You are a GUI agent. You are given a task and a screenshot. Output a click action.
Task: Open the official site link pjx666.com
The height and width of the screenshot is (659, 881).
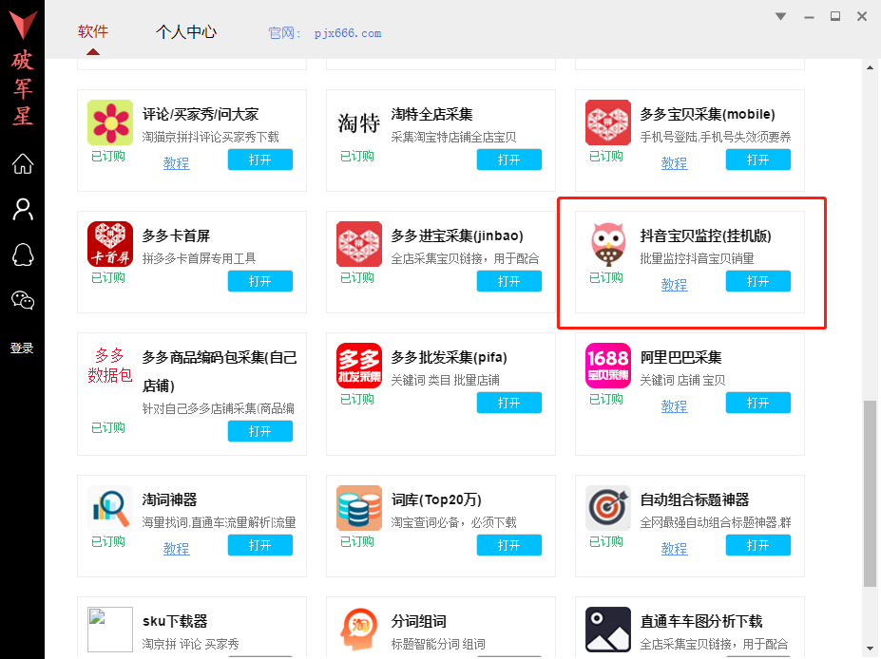coord(348,33)
